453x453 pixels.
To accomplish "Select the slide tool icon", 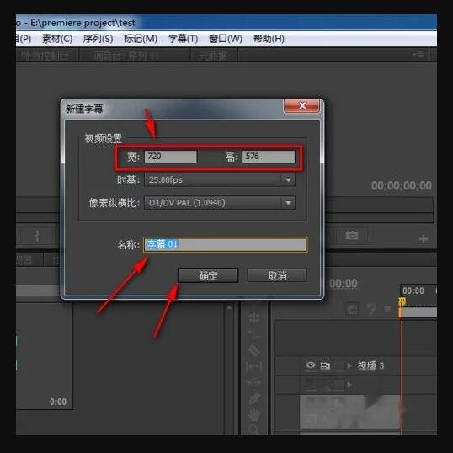I will click(254, 382).
